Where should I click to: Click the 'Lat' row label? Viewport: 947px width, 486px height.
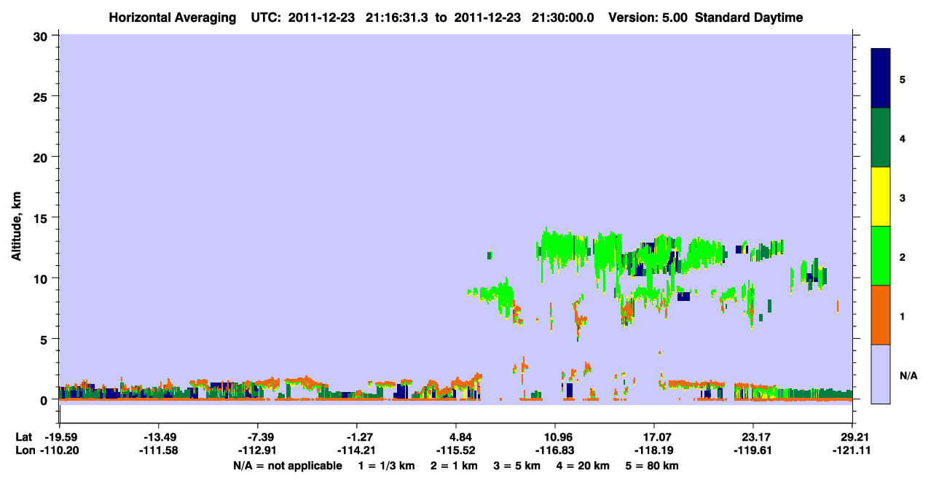tap(23, 437)
